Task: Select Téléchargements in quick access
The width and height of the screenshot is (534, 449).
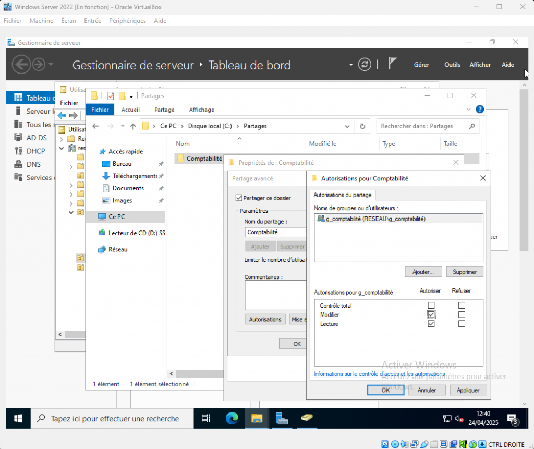Action: click(135, 176)
